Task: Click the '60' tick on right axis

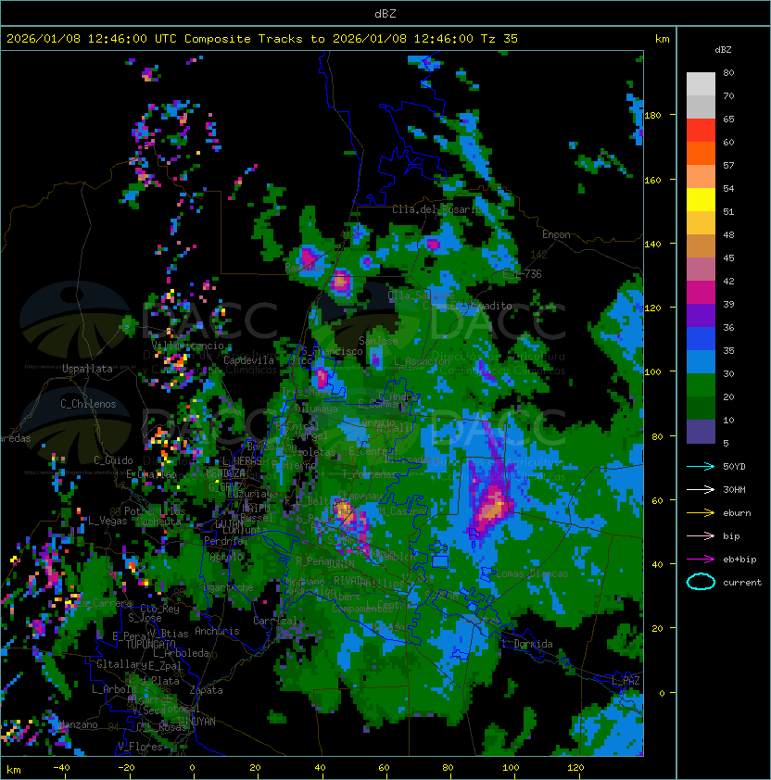Action: [x=657, y=500]
